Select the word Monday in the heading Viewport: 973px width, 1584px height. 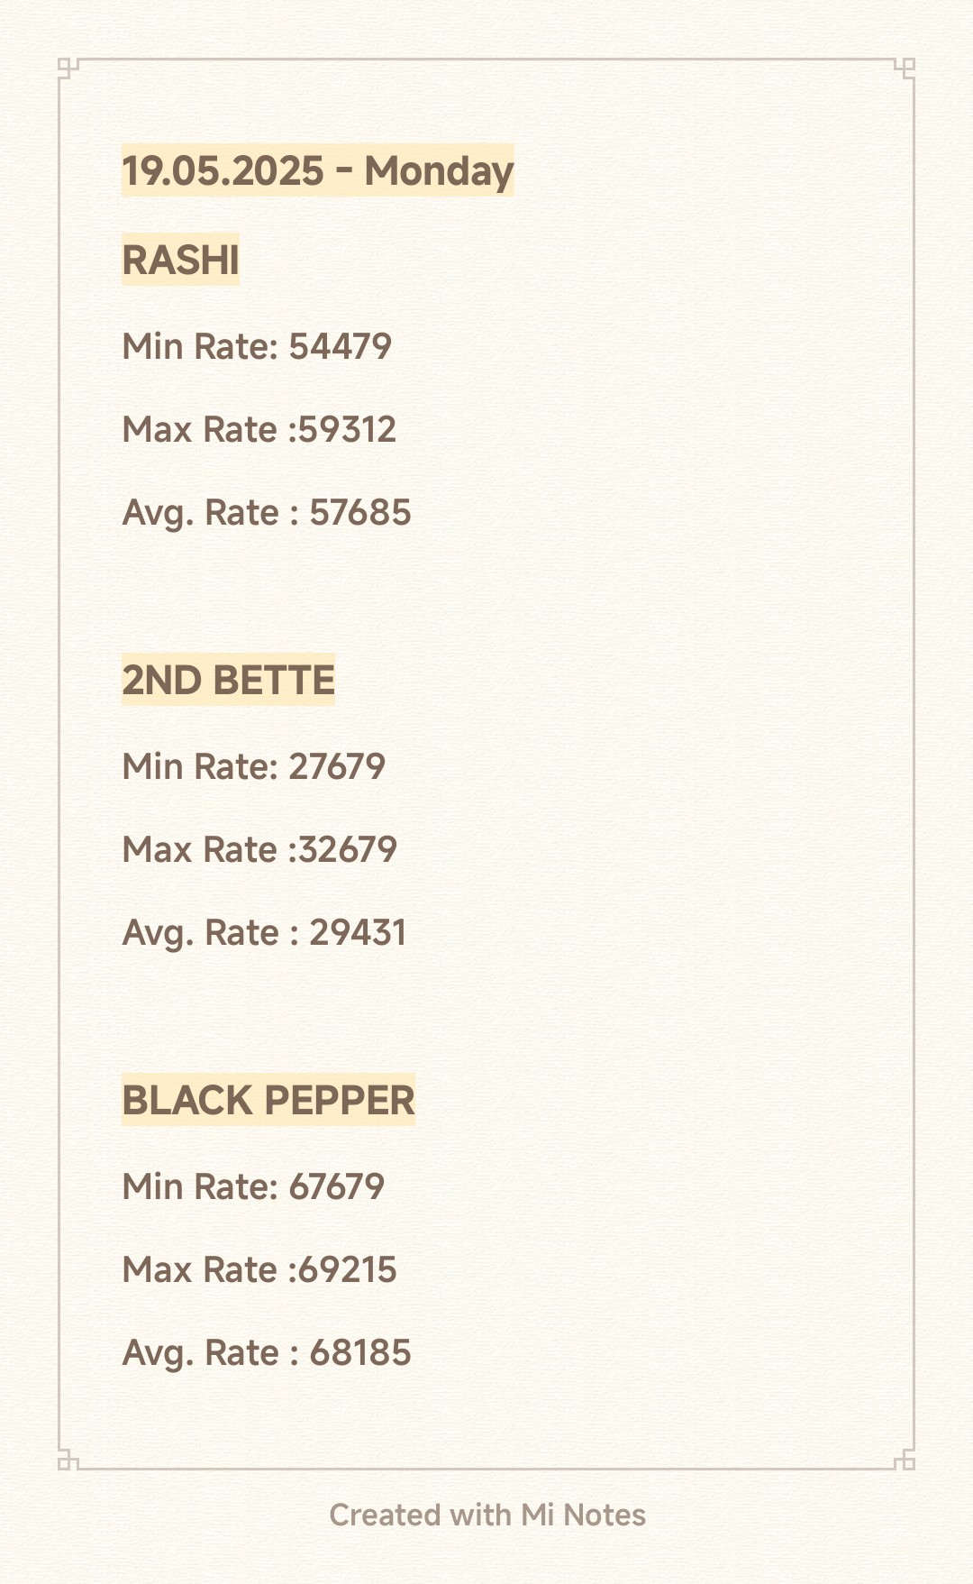pos(439,171)
